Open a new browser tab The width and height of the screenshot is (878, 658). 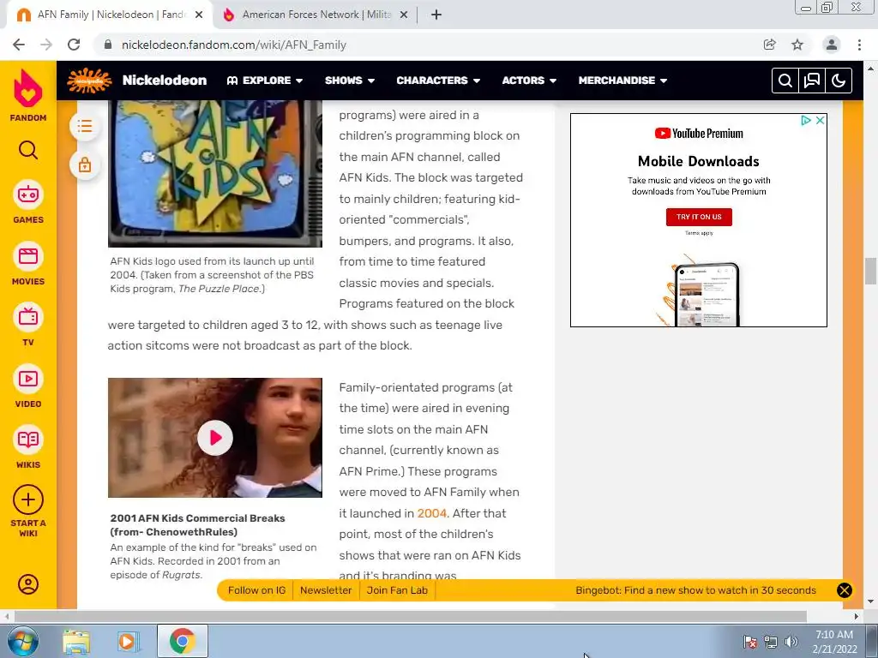click(436, 15)
